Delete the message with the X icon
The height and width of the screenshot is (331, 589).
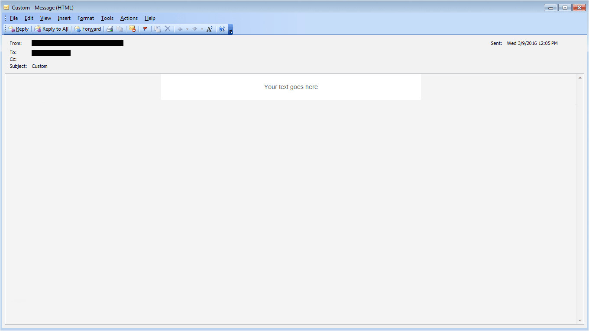[168, 29]
